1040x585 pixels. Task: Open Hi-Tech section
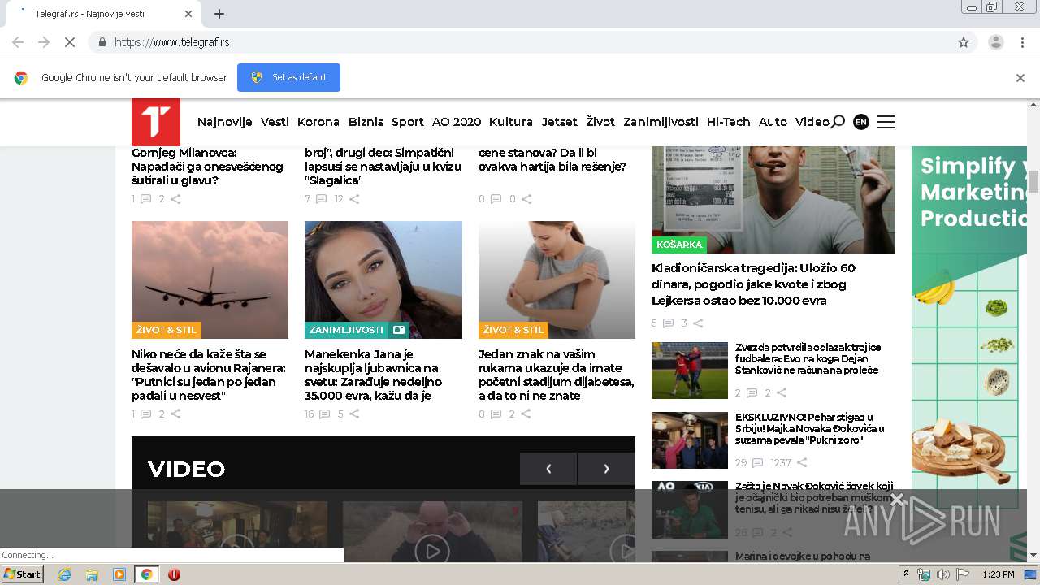(x=728, y=122)
